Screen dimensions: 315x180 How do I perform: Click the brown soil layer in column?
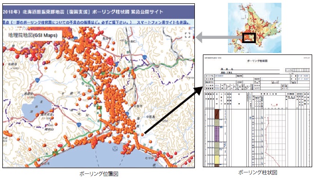[x=217, y=114]
